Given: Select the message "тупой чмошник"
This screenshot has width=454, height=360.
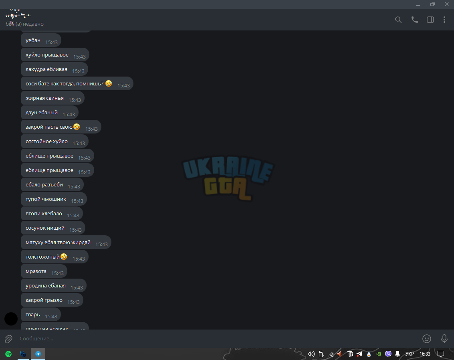Looking at the screenshot, I should tap(54, 199).
